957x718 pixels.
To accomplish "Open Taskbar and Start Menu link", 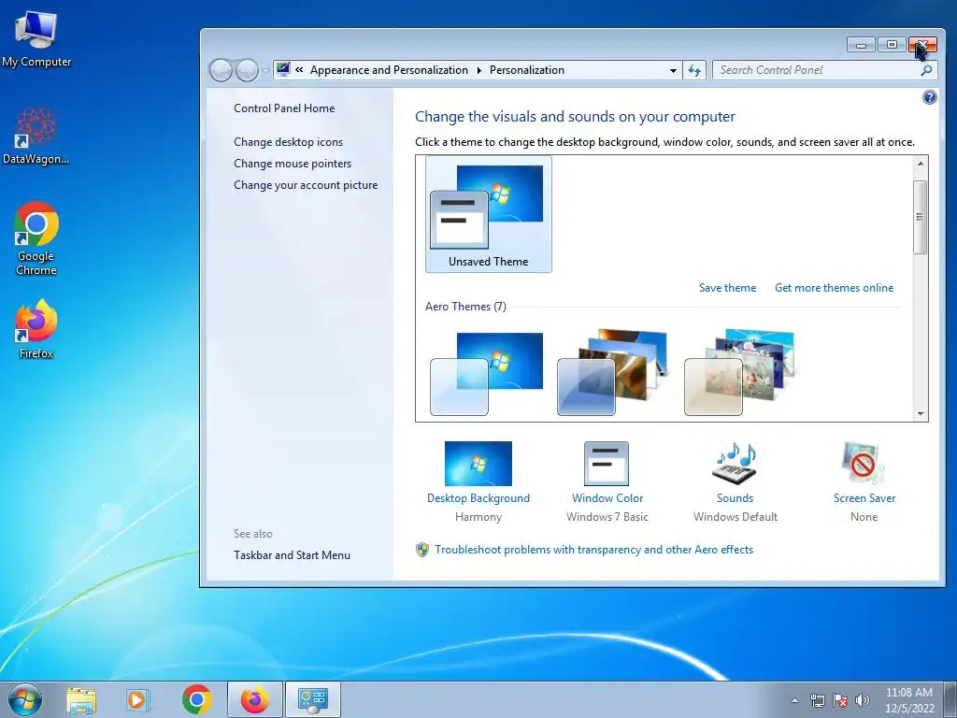I will (292, 555).
